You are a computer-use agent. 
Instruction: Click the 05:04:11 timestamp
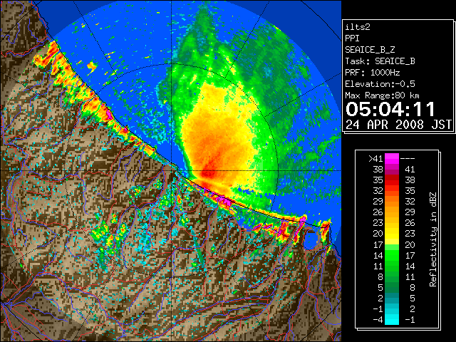point(390,109)
